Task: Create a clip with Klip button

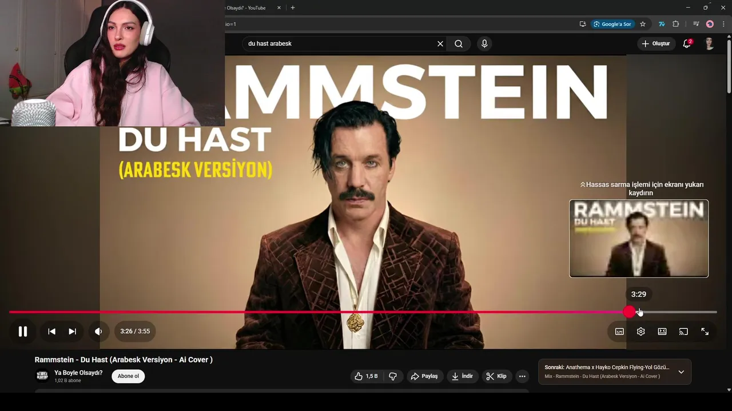Action: [x=496, y=376]
